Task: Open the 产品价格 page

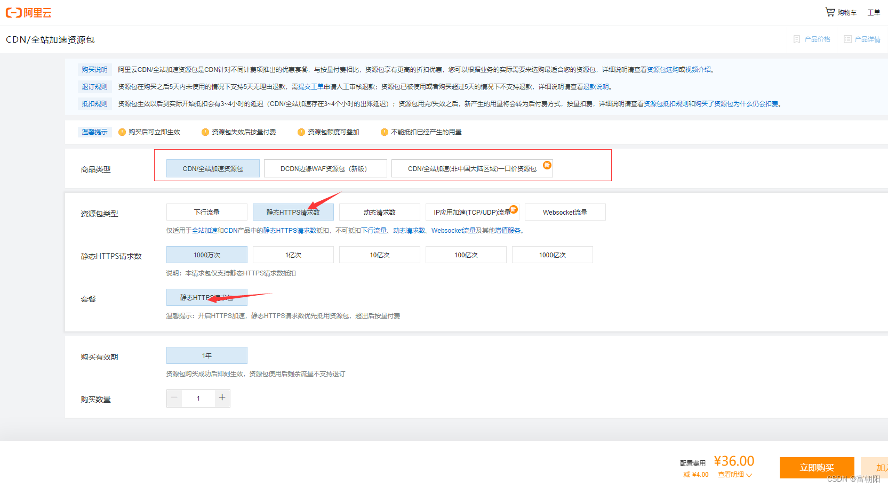Action: tap(818, 39)
